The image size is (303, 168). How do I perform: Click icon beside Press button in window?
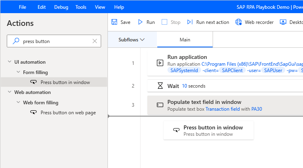tap(33, 82)
